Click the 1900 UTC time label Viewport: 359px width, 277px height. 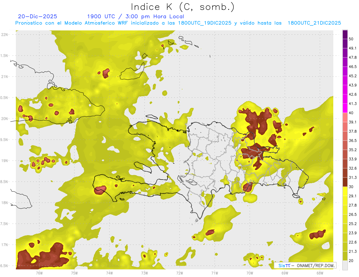click(102, 16)
